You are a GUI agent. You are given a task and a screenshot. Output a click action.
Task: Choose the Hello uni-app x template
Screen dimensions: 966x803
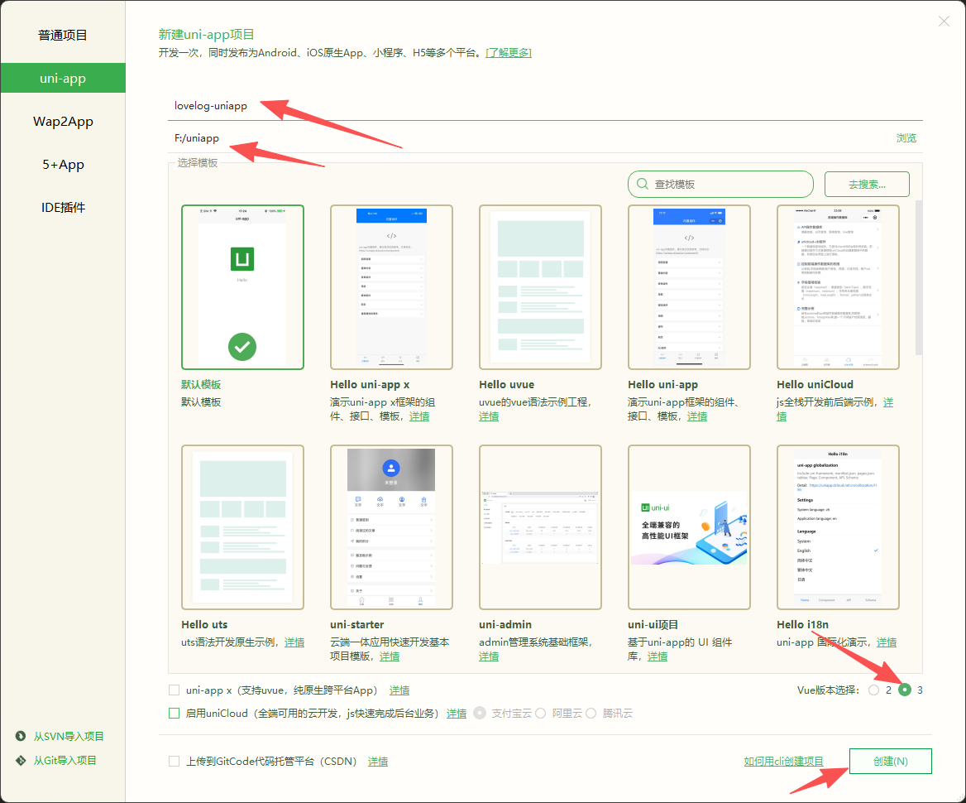[x=391, y=286]
